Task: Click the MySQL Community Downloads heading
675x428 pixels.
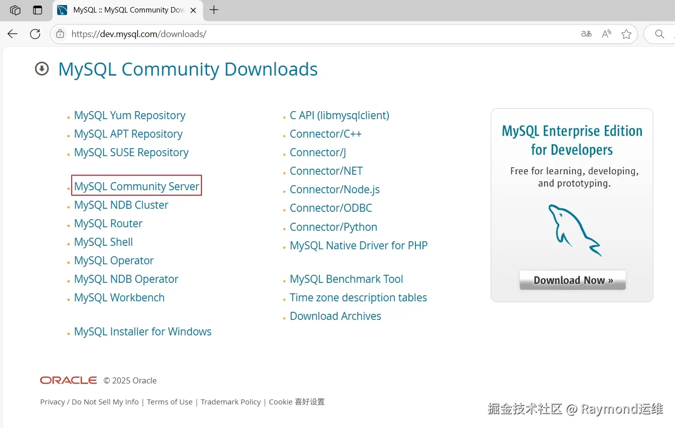Action: point(188,69)
